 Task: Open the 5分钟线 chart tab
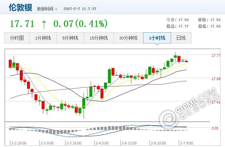[70, 38]
